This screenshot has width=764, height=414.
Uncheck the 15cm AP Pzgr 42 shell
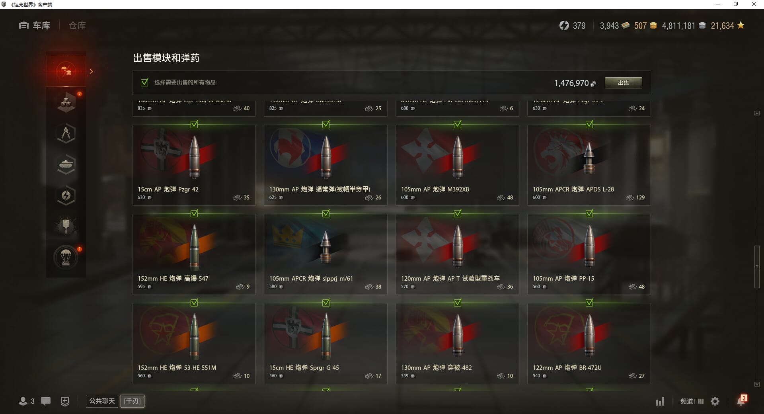pyautogui.click(x=194, y=125)
